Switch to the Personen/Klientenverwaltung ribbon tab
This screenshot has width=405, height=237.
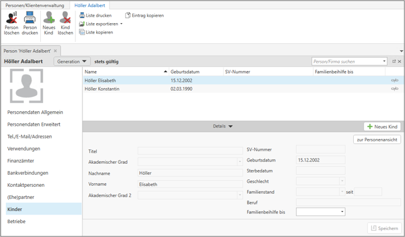click(35, 5)
